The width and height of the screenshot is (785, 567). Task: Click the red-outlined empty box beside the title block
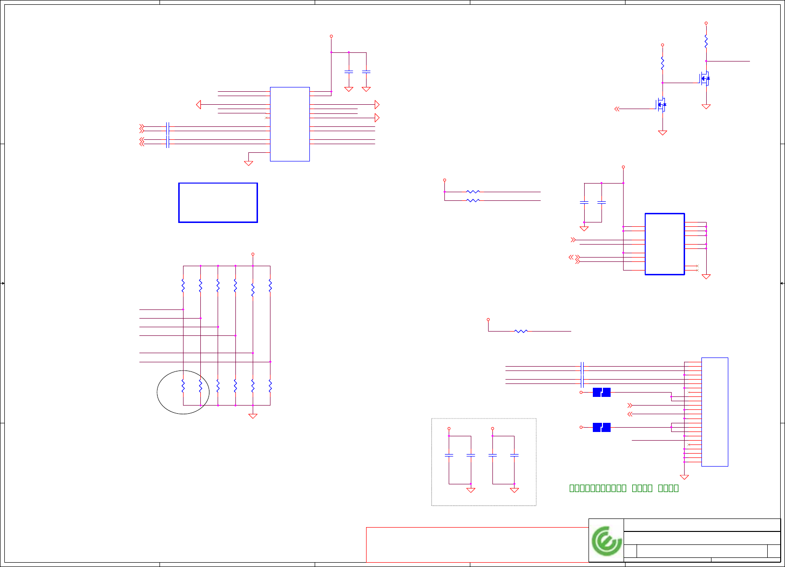coord(477,545)
